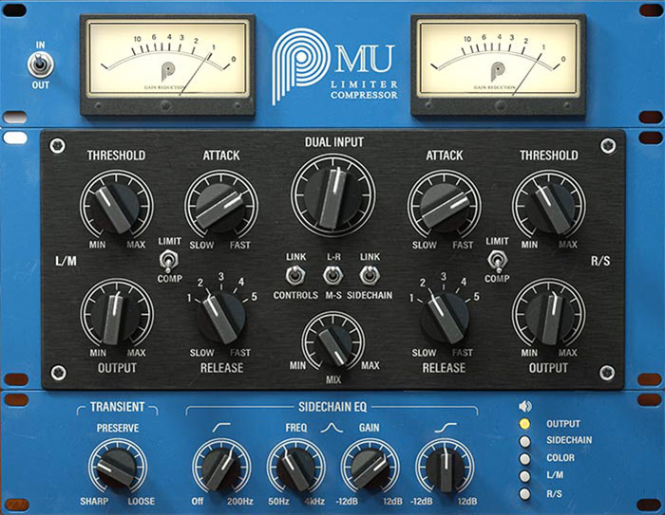Click the high-shelf filter curve icon
This screenshot has width=665, height=515.
tap(446, 428)
